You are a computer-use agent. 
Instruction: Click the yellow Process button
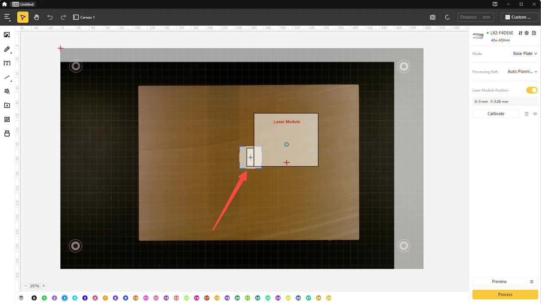point(505,295)
